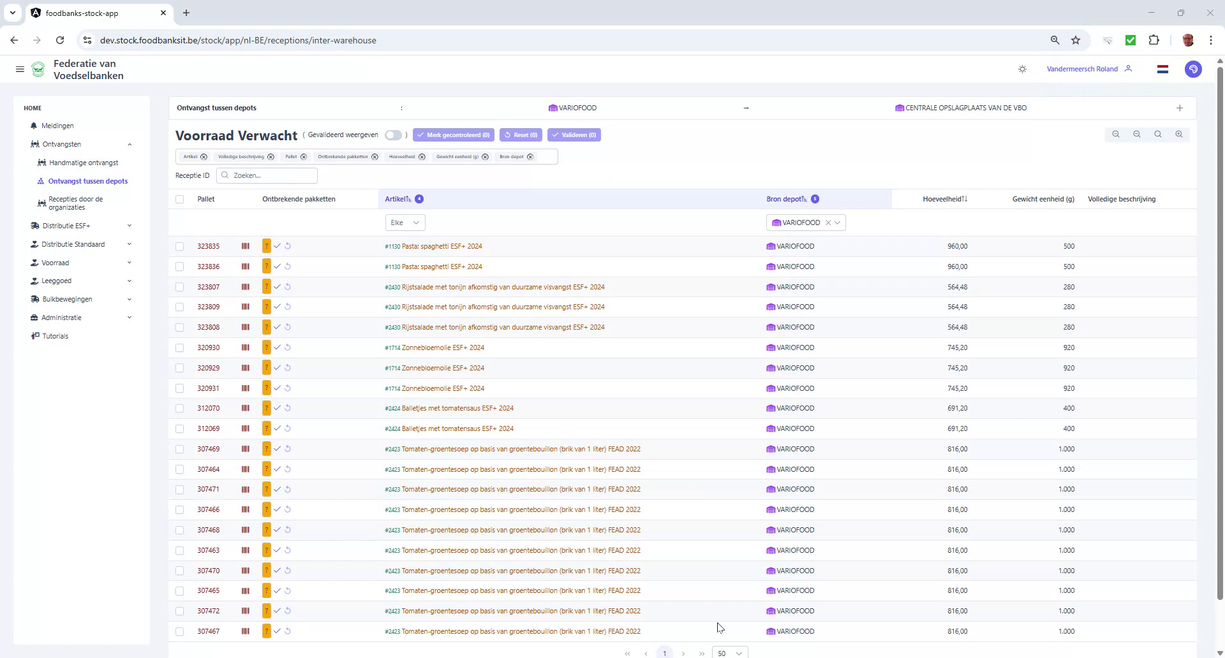
Task: Select the zoom in magnifier icon
Action: [x=1179, y=135]
